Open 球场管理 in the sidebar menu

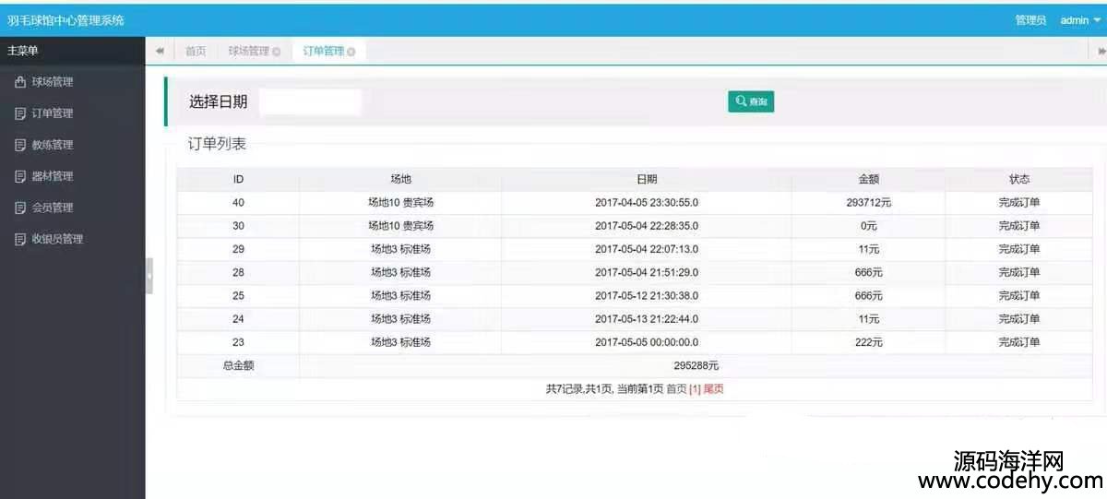(52, 82)
